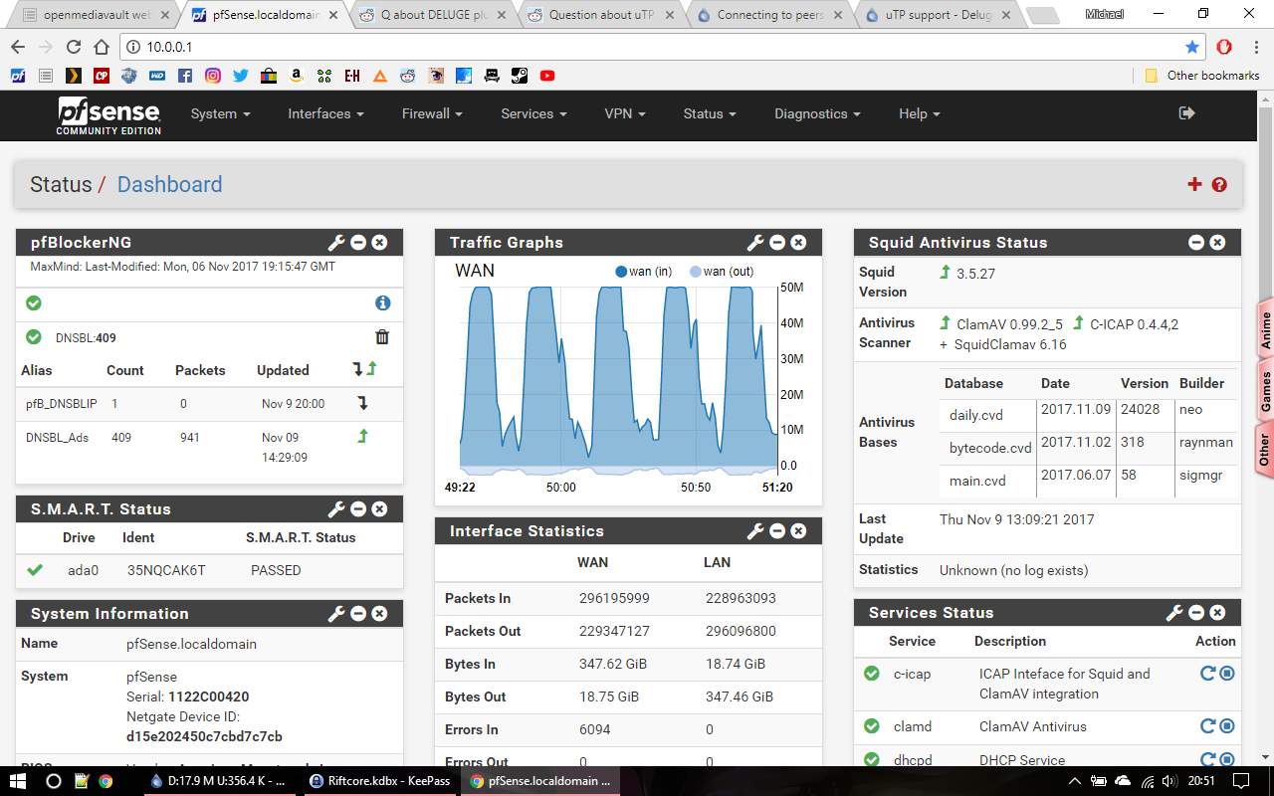The height and width of the screenshot is (796, 1274).
Task: Reload the page with browser refresh
Action: coord(73,47)
